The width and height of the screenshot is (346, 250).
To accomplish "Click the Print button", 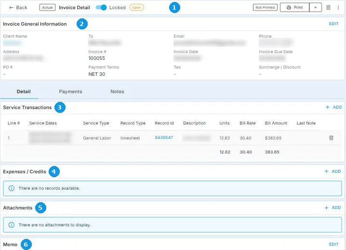I will pyautogui.click(x=294, y=8).
